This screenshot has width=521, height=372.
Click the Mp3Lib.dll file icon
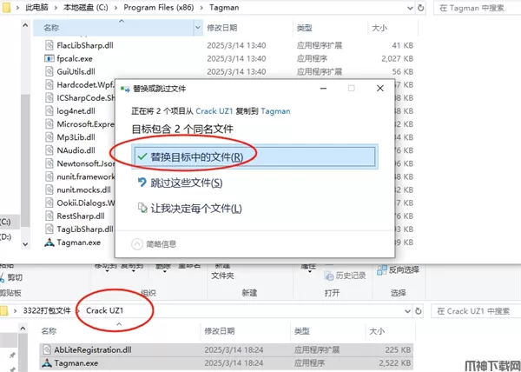pyautogui.click(x=49, y=137)
